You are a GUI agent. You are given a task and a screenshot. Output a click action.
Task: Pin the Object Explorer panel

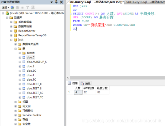point(56,2)
